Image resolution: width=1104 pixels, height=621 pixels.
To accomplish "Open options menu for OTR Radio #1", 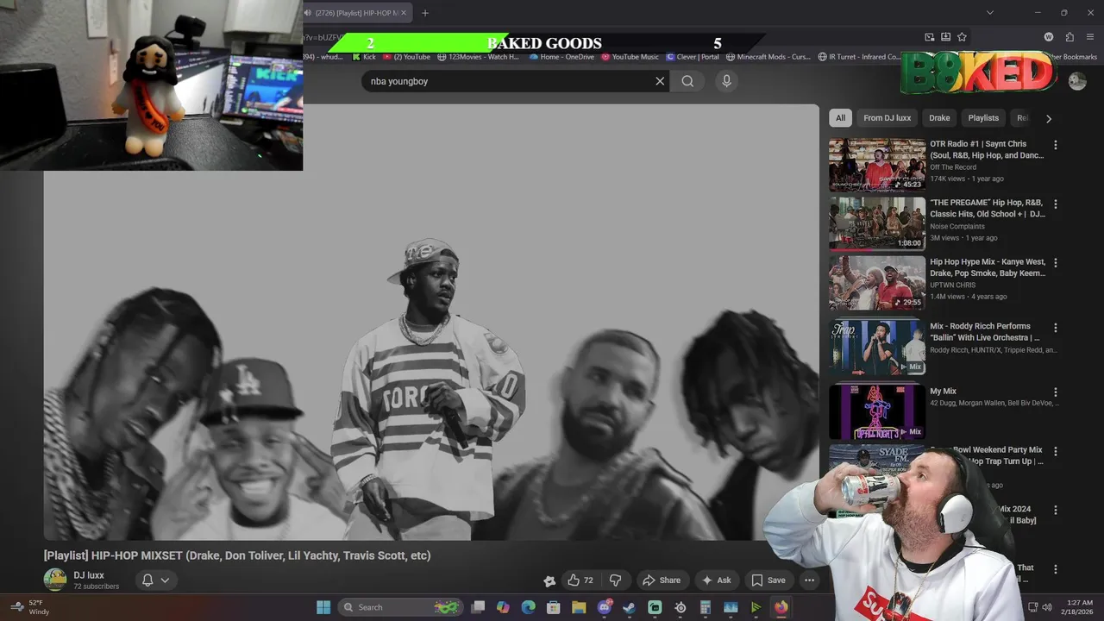I will pyautogui.click(x=1055, y=145).
